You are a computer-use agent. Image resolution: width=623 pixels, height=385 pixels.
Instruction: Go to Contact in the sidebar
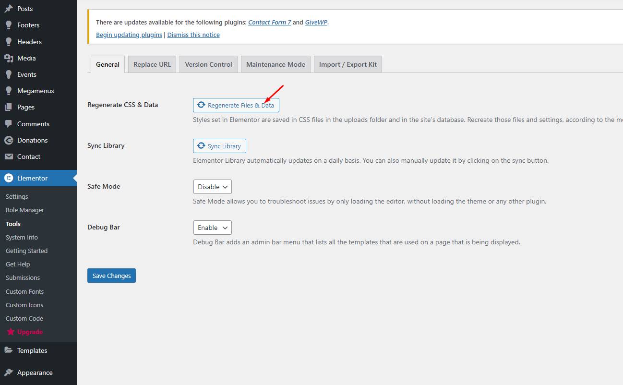point(38,156)
